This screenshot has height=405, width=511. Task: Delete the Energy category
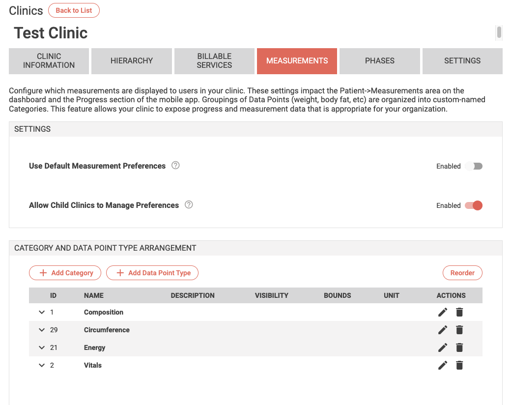[459, 347]
